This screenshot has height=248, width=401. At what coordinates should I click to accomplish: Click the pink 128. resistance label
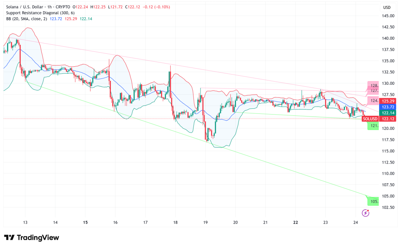[x=374, y=86]
